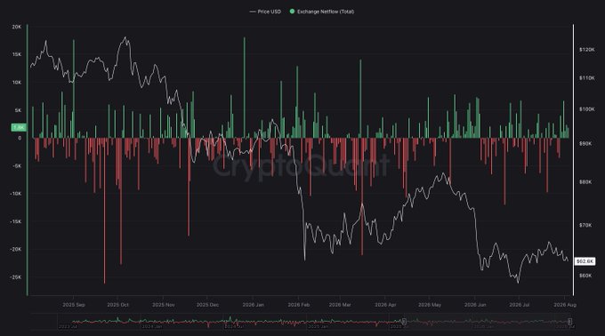Click the 20K left axis label
This screenshot has height=336, width=605.
pos(17,27)
